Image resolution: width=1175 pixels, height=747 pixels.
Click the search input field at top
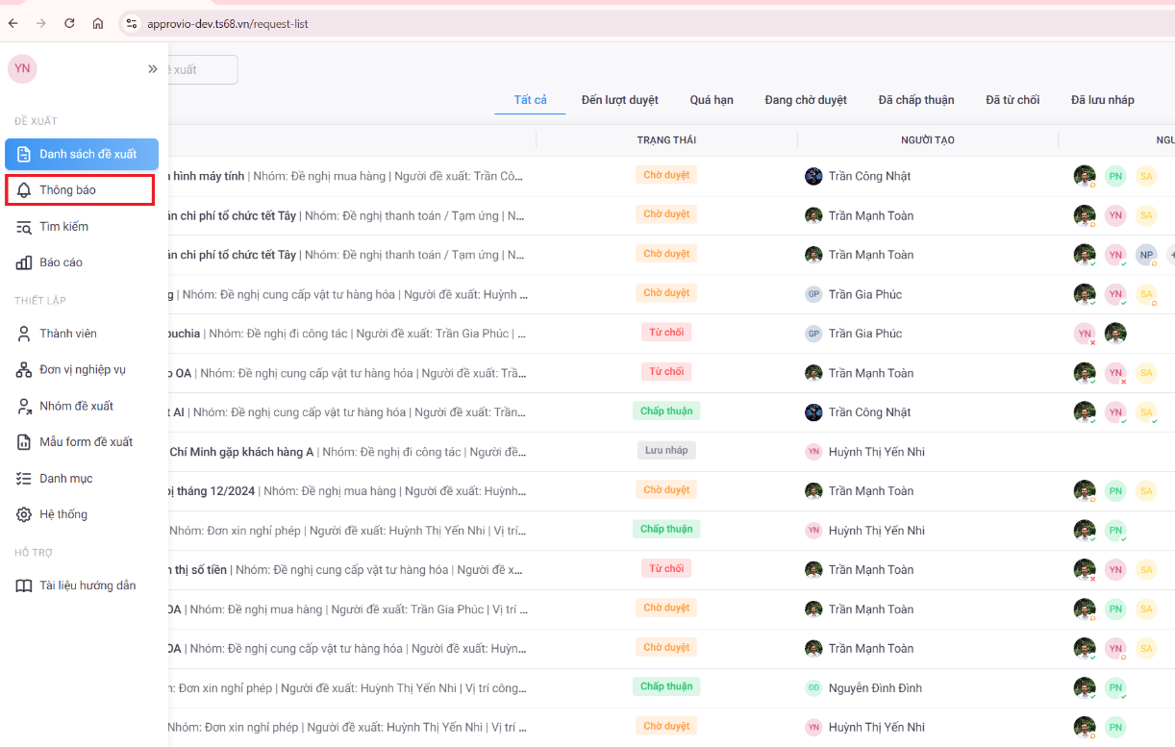(204, 69)
